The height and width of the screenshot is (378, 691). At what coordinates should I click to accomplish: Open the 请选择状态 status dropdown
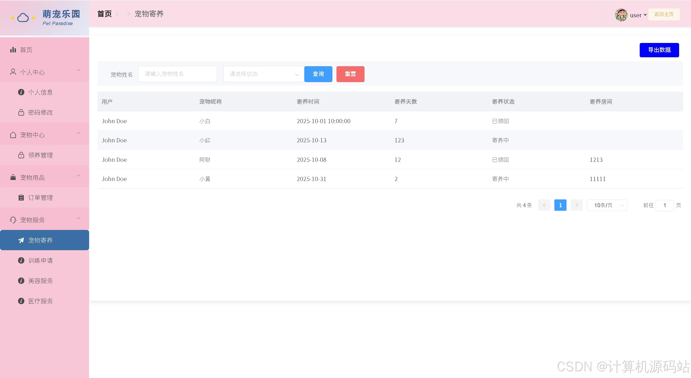click(264, 74)
